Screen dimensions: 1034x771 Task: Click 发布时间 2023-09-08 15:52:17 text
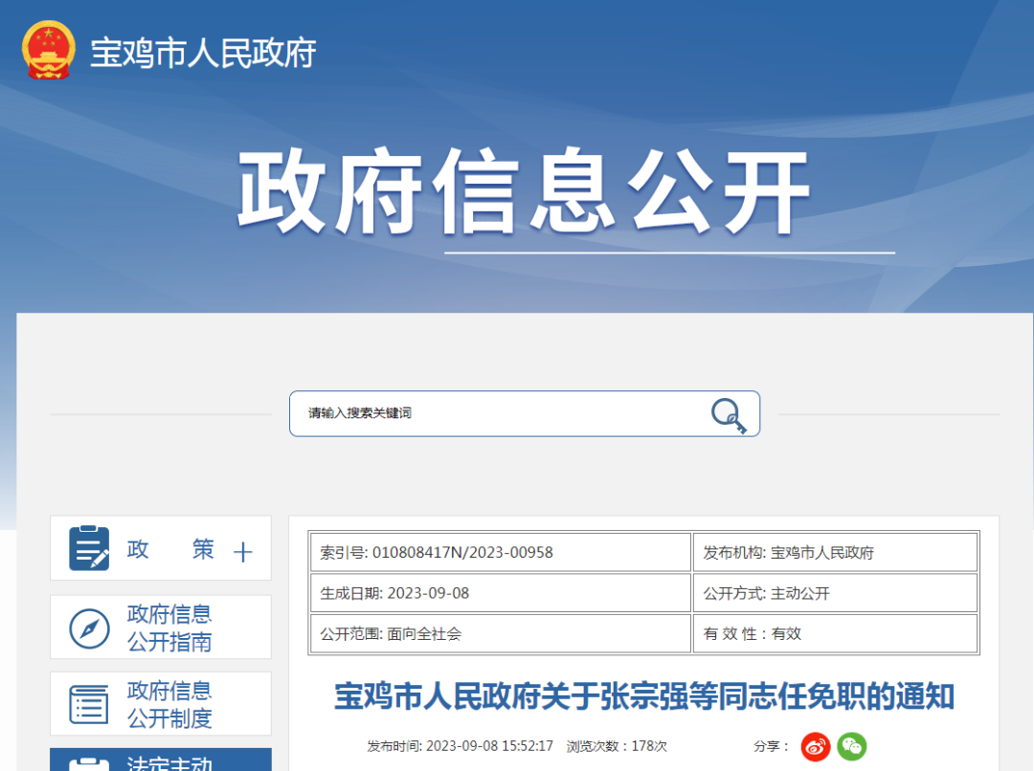point(461,746)
